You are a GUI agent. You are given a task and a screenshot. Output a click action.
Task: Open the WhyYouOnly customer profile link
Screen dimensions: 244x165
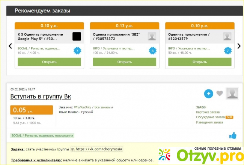pyautogui.click(x=83, y=107)
